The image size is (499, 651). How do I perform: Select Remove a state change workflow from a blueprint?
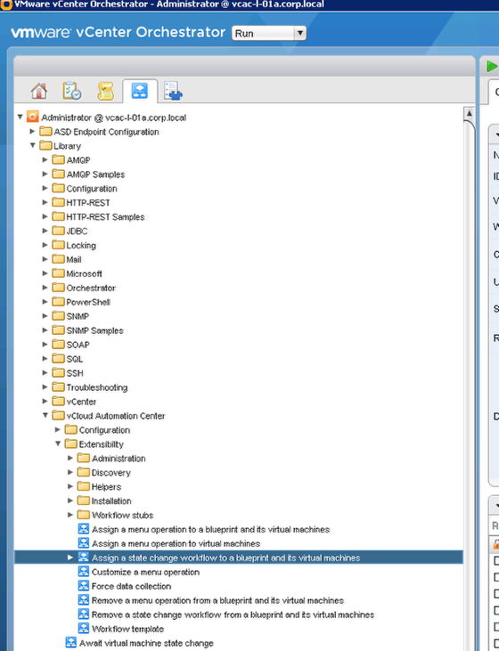point(233,614)
